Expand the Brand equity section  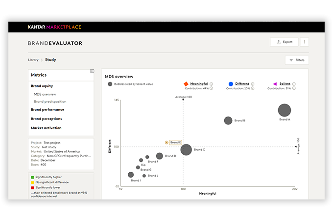42,86
